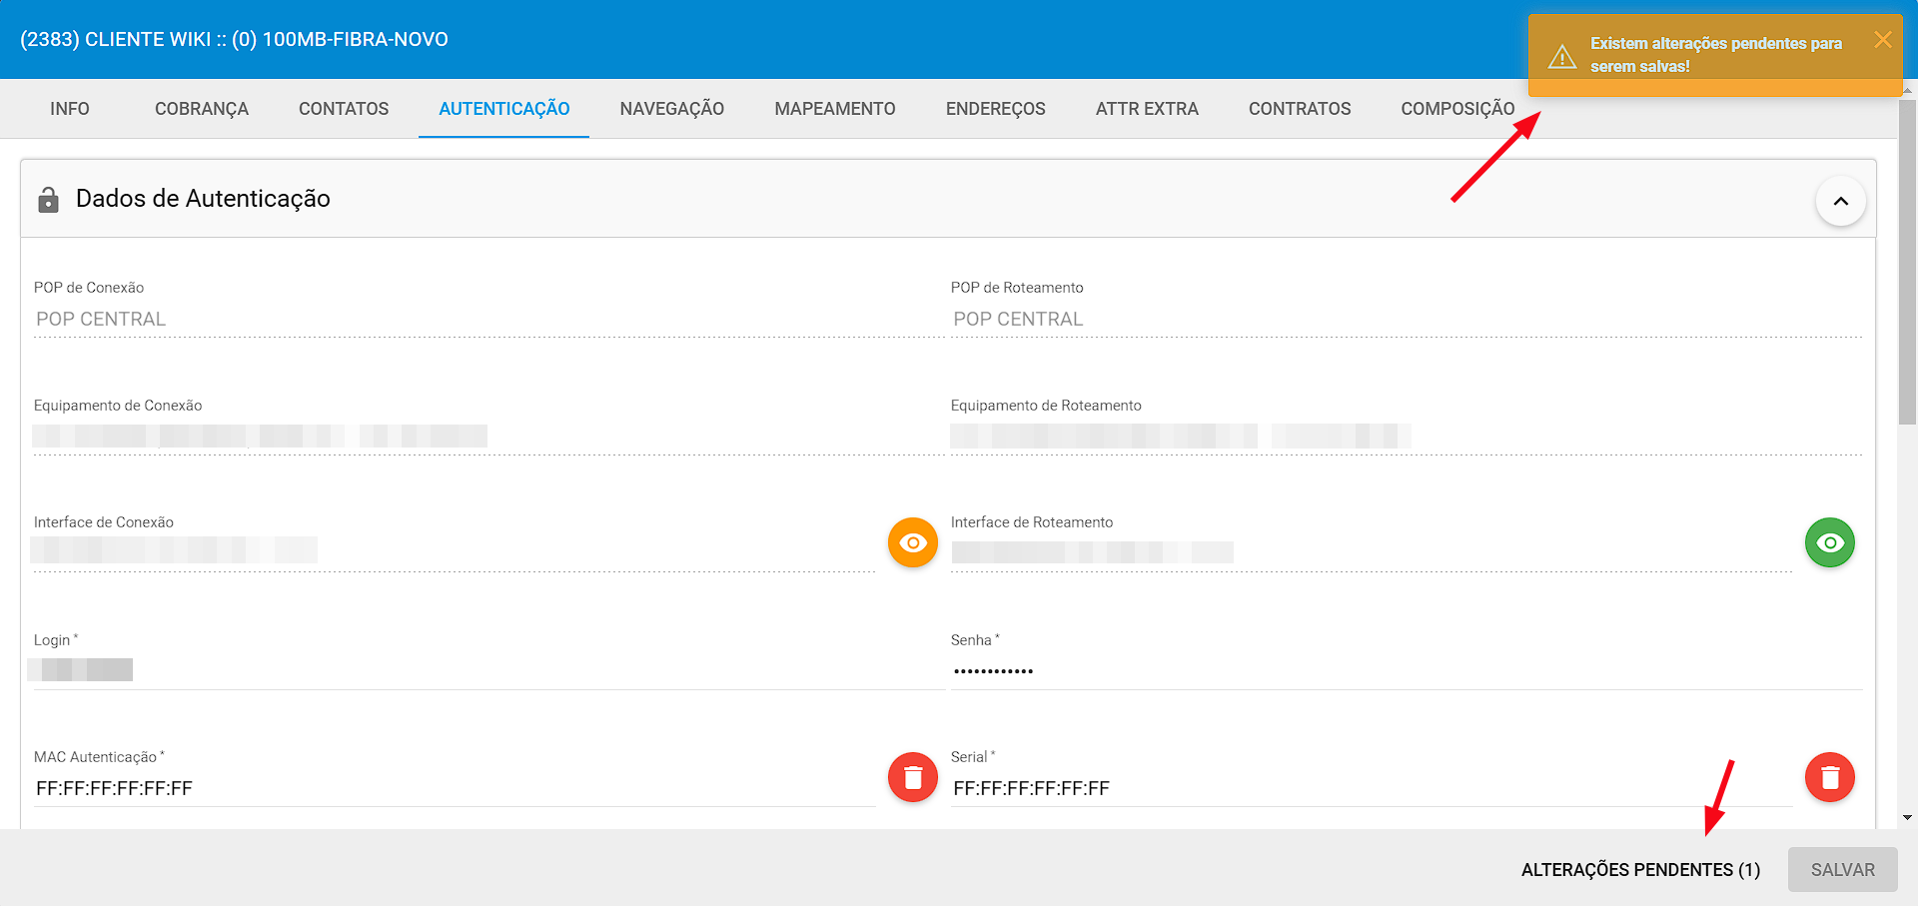Delete the Serial value with trash icon
Viewport: 1918px width, 906px height.
pyautogui.click(x=1830, y=777)
